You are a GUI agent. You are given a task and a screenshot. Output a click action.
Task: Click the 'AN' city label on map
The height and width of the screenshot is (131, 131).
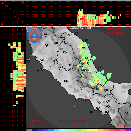tap(86, 40)
